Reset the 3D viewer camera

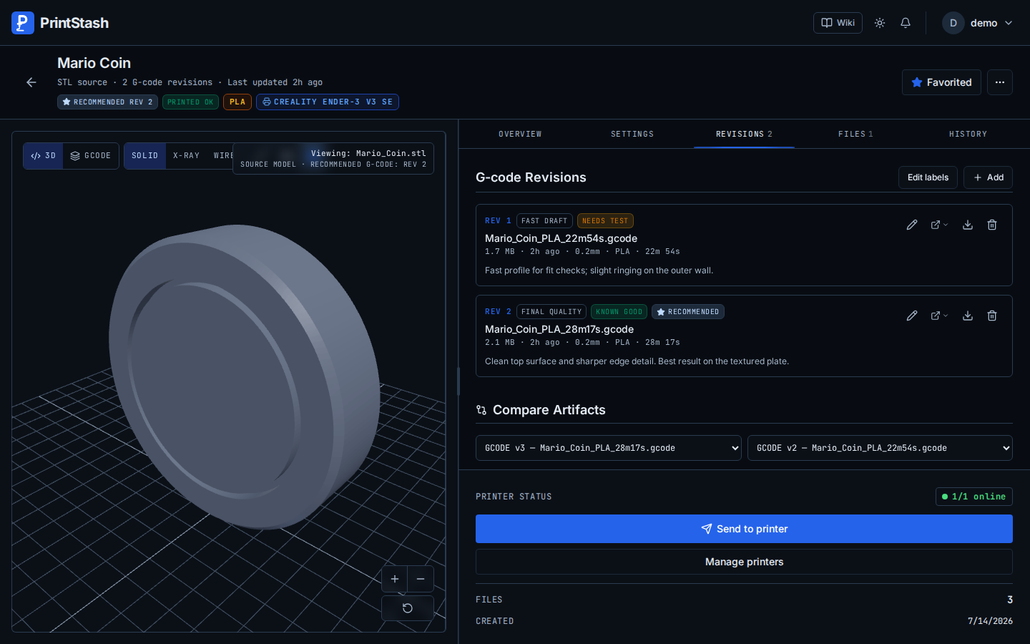pyautogui.click(x=408, y=608)
